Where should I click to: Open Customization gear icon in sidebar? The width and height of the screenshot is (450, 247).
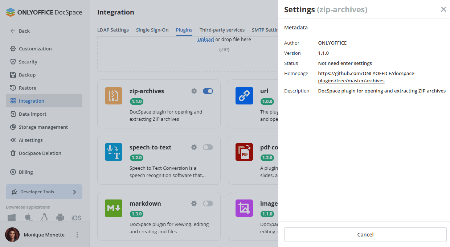click(x=13, y=49)
